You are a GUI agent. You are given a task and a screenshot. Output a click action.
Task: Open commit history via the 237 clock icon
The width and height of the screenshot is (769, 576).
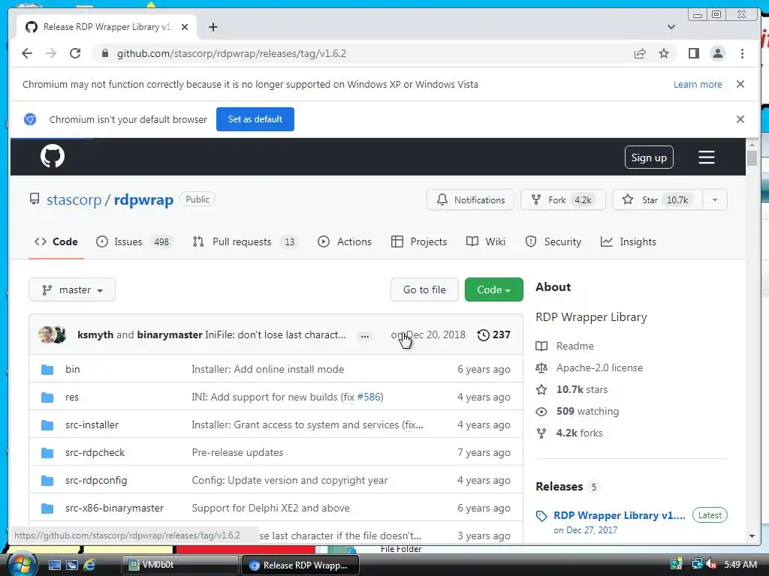(x=494, y=334)
